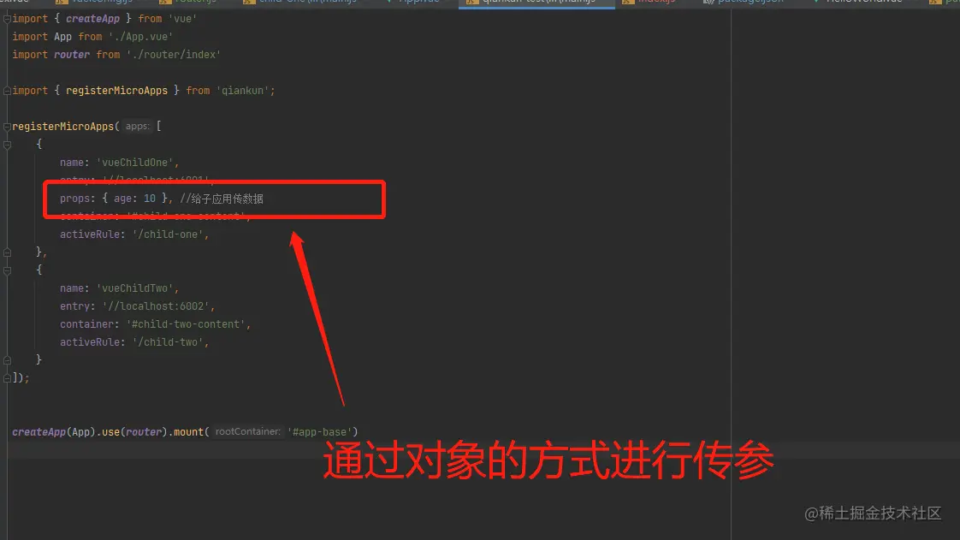Toggle fold marker beside the ]); line
This screenshot has width=960, height=540.
7,377
